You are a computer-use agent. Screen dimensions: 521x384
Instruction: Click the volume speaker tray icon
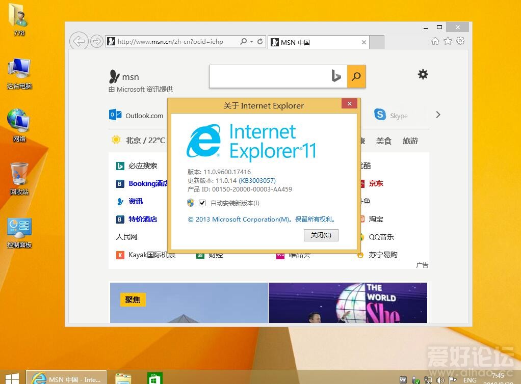pos(440,380)
